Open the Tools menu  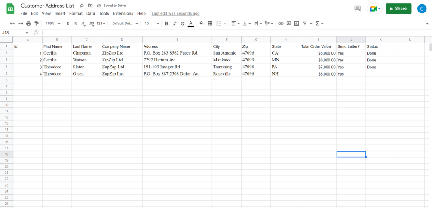coord(104,13)
